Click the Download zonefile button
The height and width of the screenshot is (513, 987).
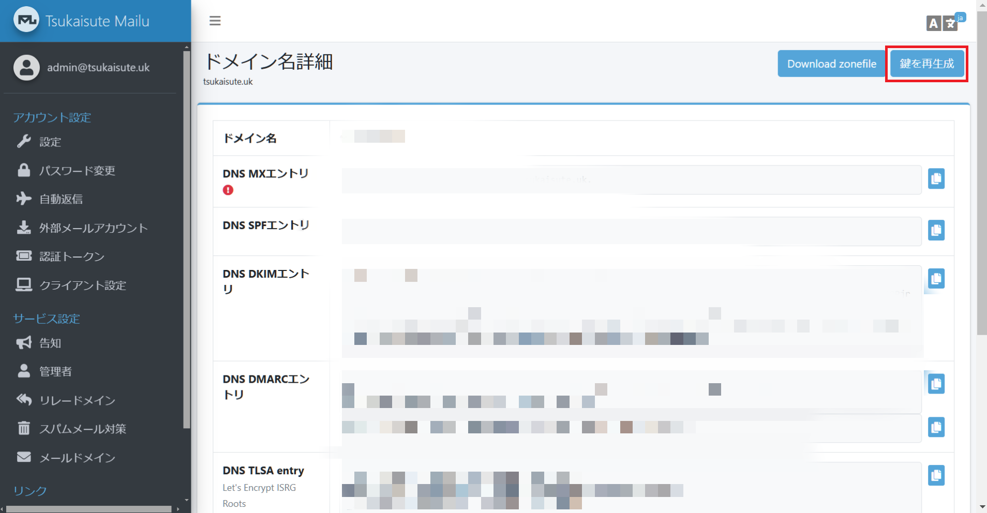[x=831, y=64]
